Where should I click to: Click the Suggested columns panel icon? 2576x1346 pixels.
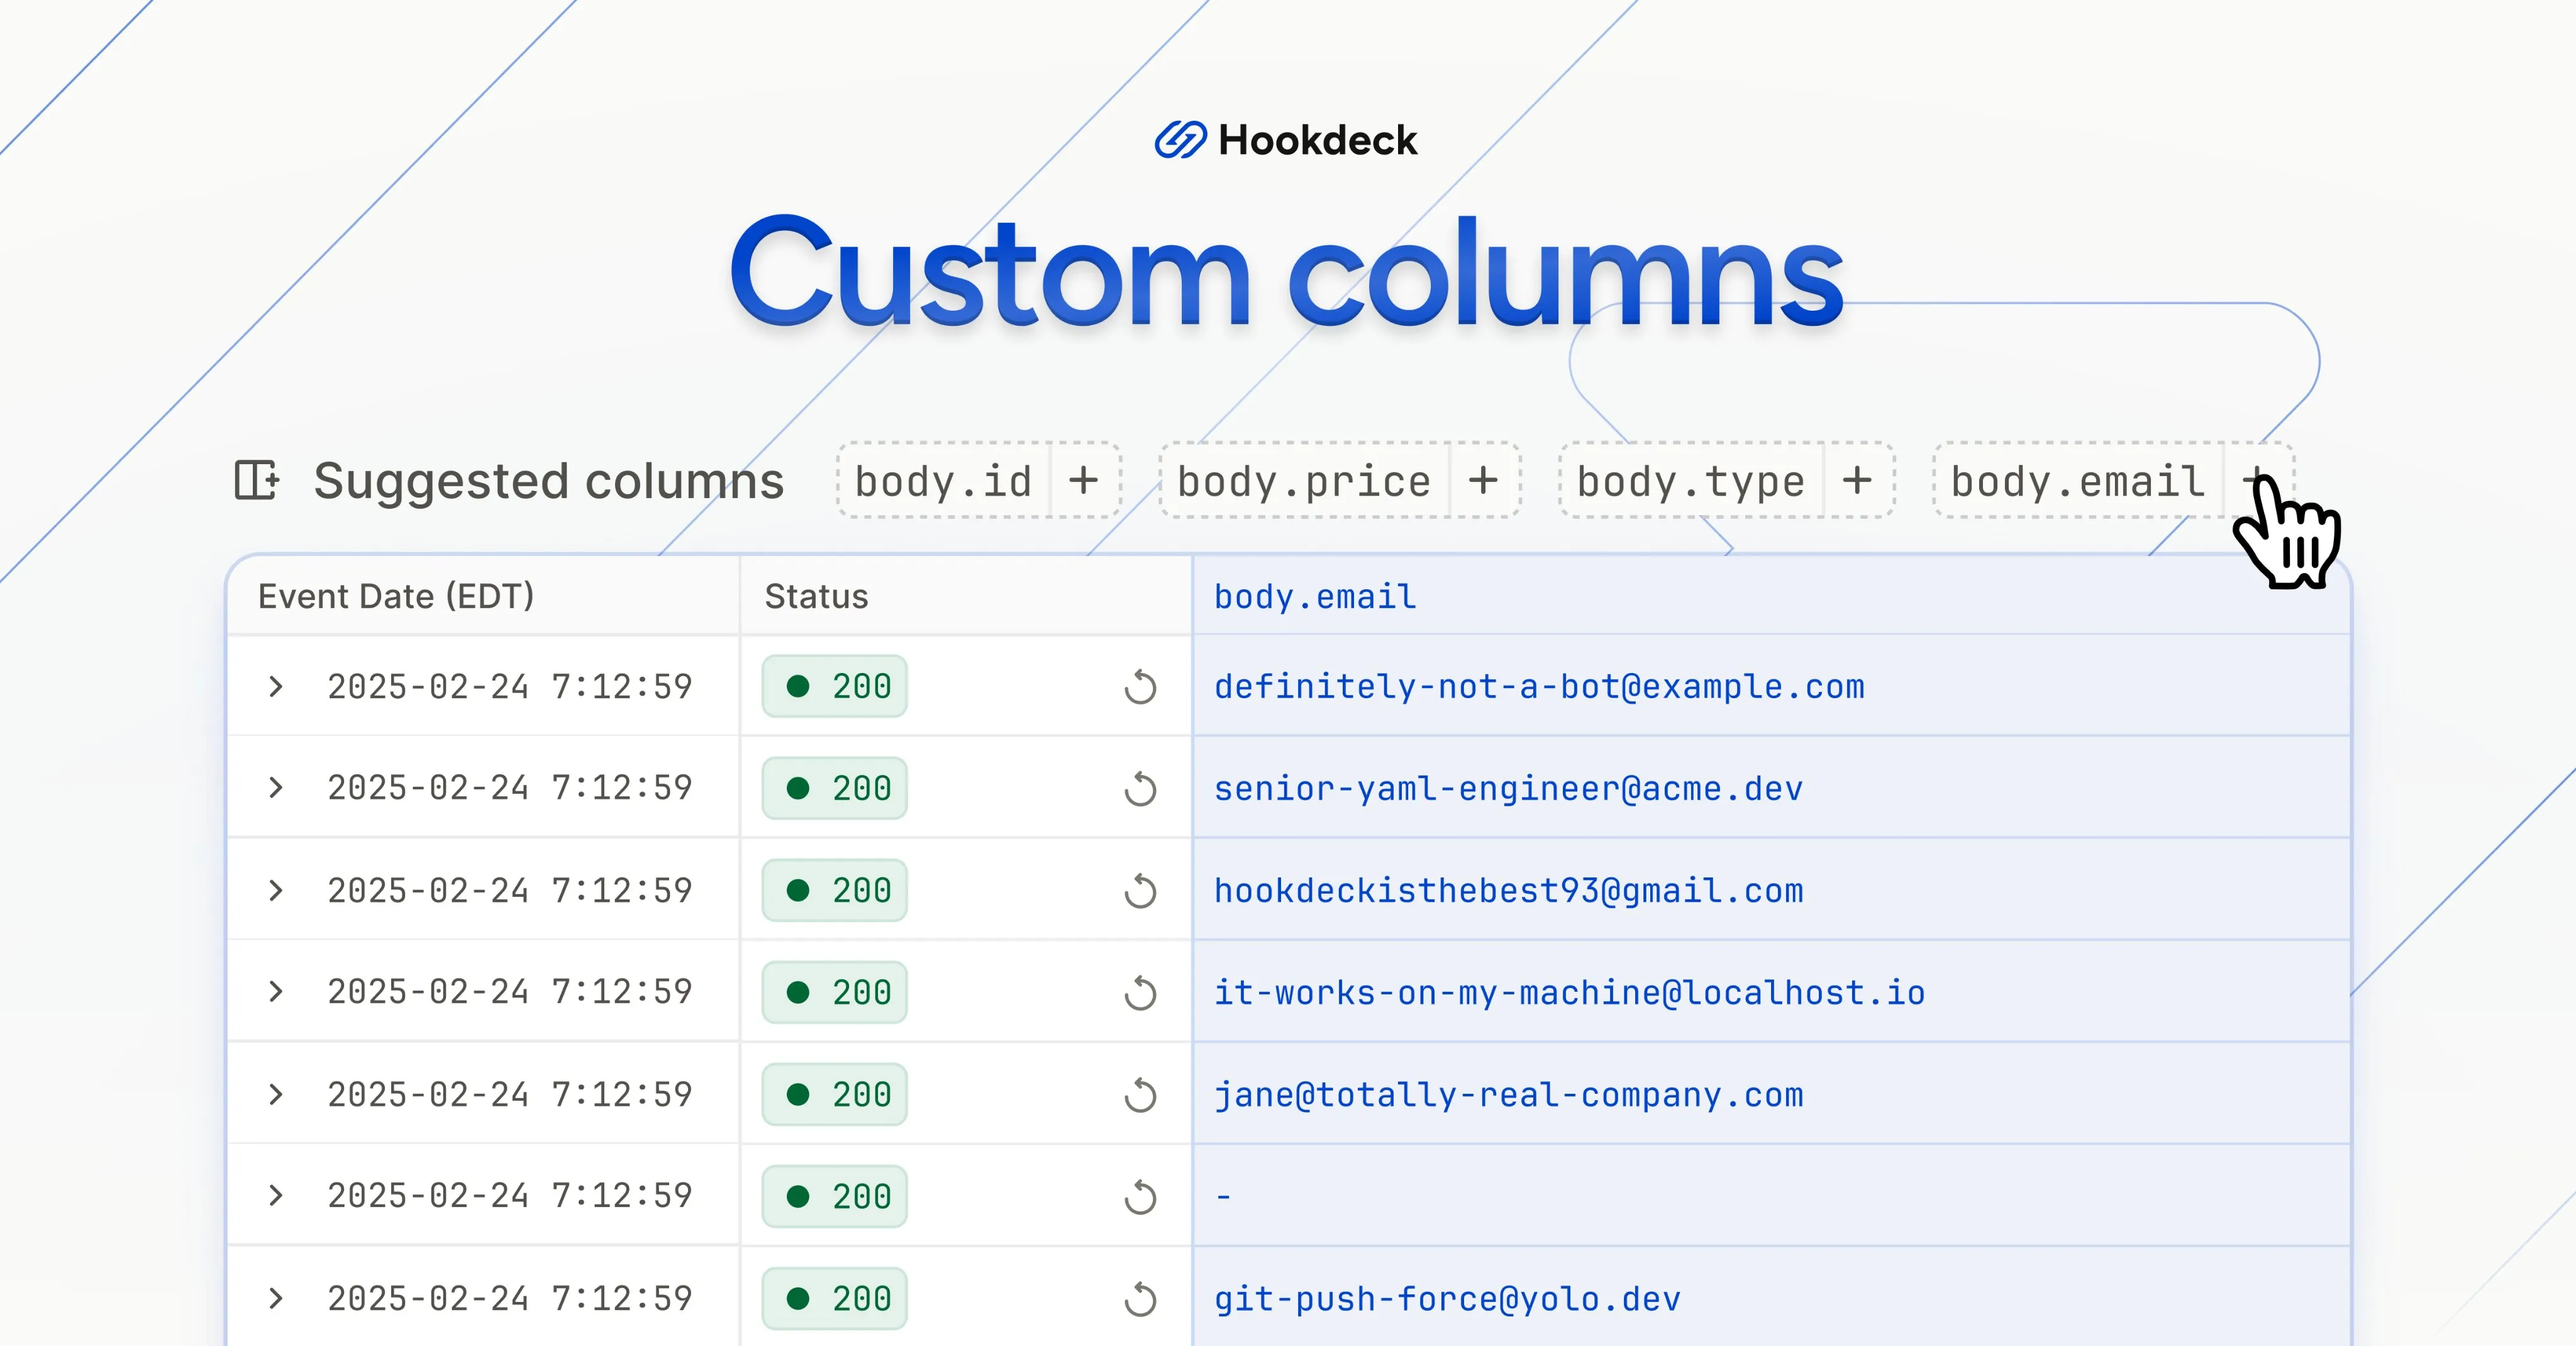(258, 480)
